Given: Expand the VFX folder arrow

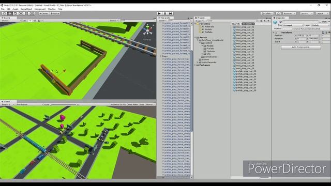Looking at the screenshot, I should 202,54.
